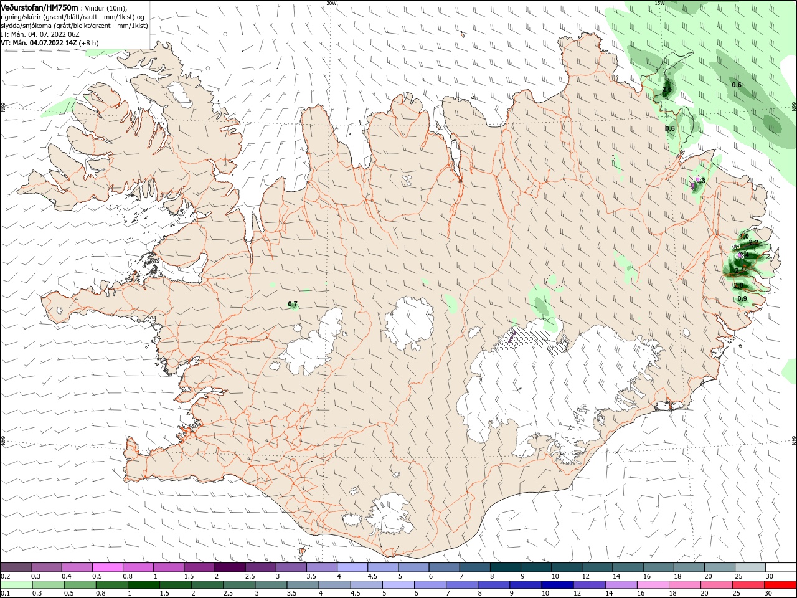Click the first 0.2 swatch on the upper scale

pos(16,567)
